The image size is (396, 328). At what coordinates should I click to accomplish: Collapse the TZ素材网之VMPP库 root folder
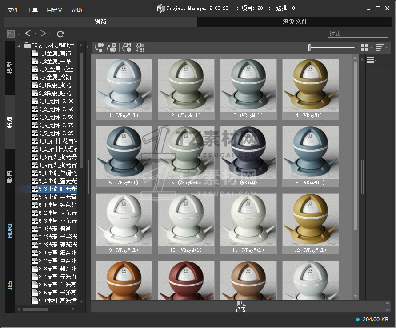tap(20, 45)
